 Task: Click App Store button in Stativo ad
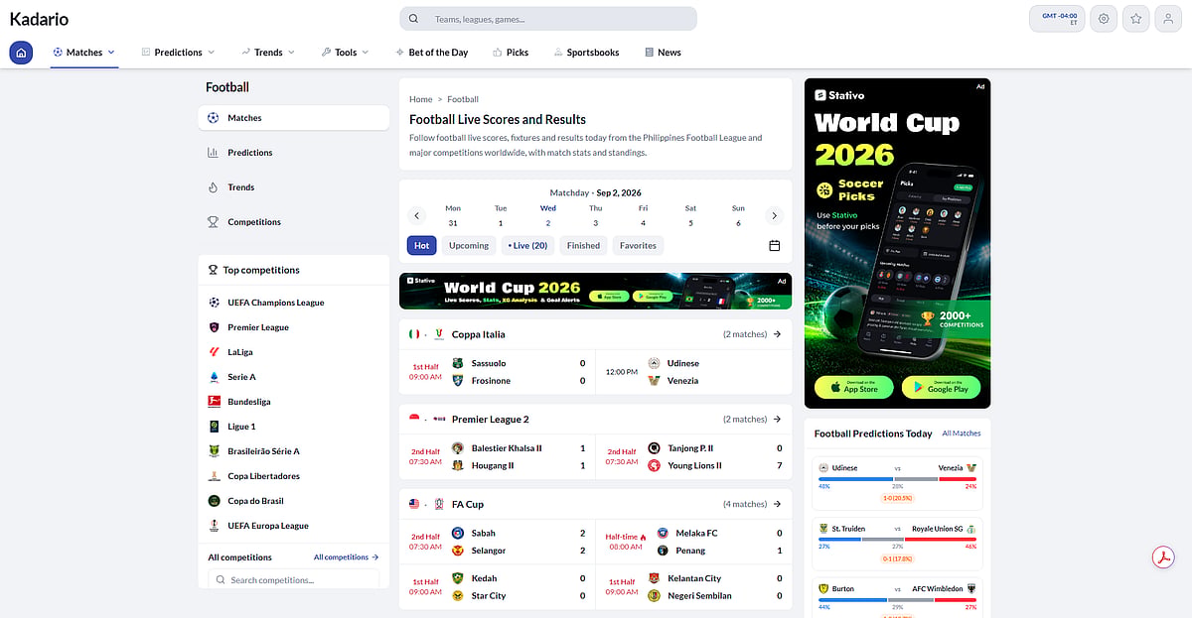click(853, 388)
